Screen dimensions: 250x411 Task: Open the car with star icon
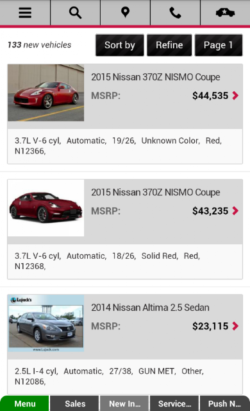[x=225, y=12]
